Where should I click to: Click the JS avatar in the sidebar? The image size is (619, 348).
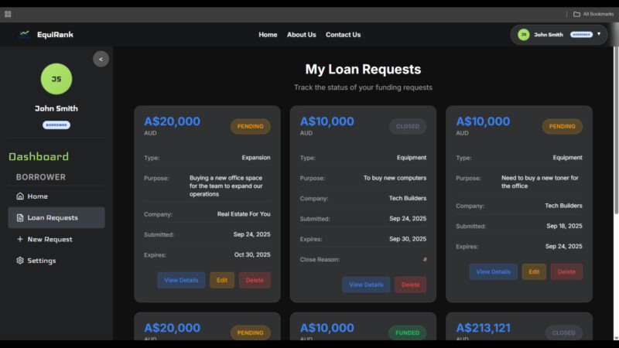click(56, 79)
